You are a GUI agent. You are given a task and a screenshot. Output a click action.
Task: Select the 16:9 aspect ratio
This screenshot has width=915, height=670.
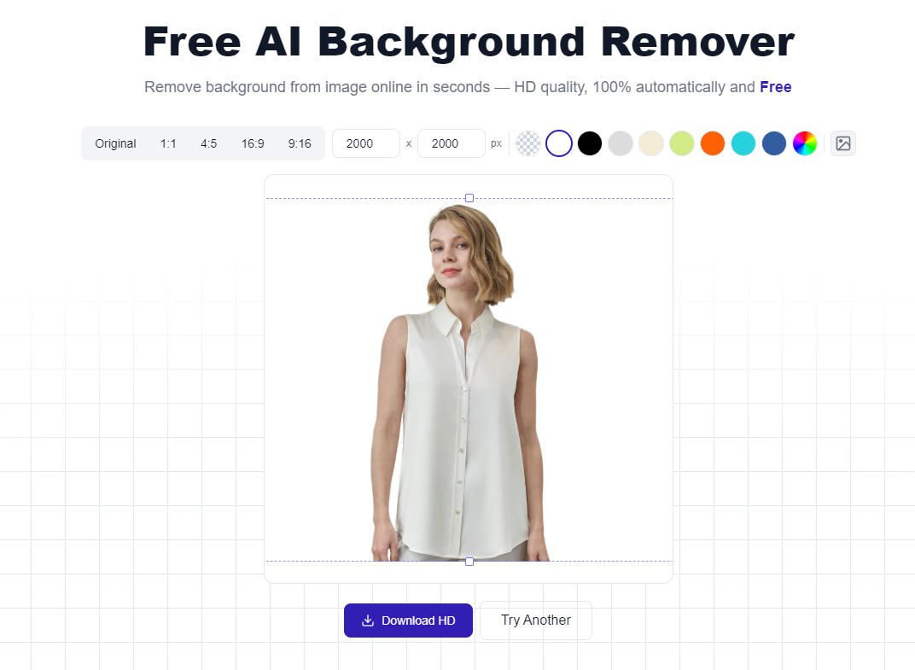tap(253, 143)
